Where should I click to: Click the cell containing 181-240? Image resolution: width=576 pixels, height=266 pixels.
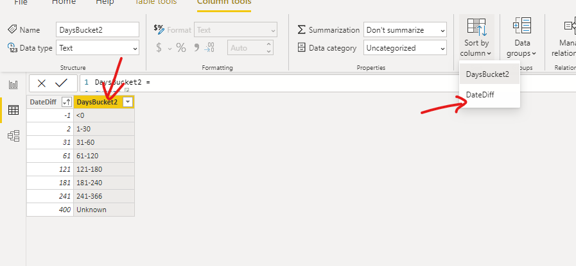pyautogui.click(x=104, y=183)
